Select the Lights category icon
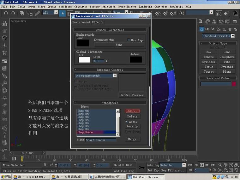This screenshot has width=240, height=180. tap(213, 29)
